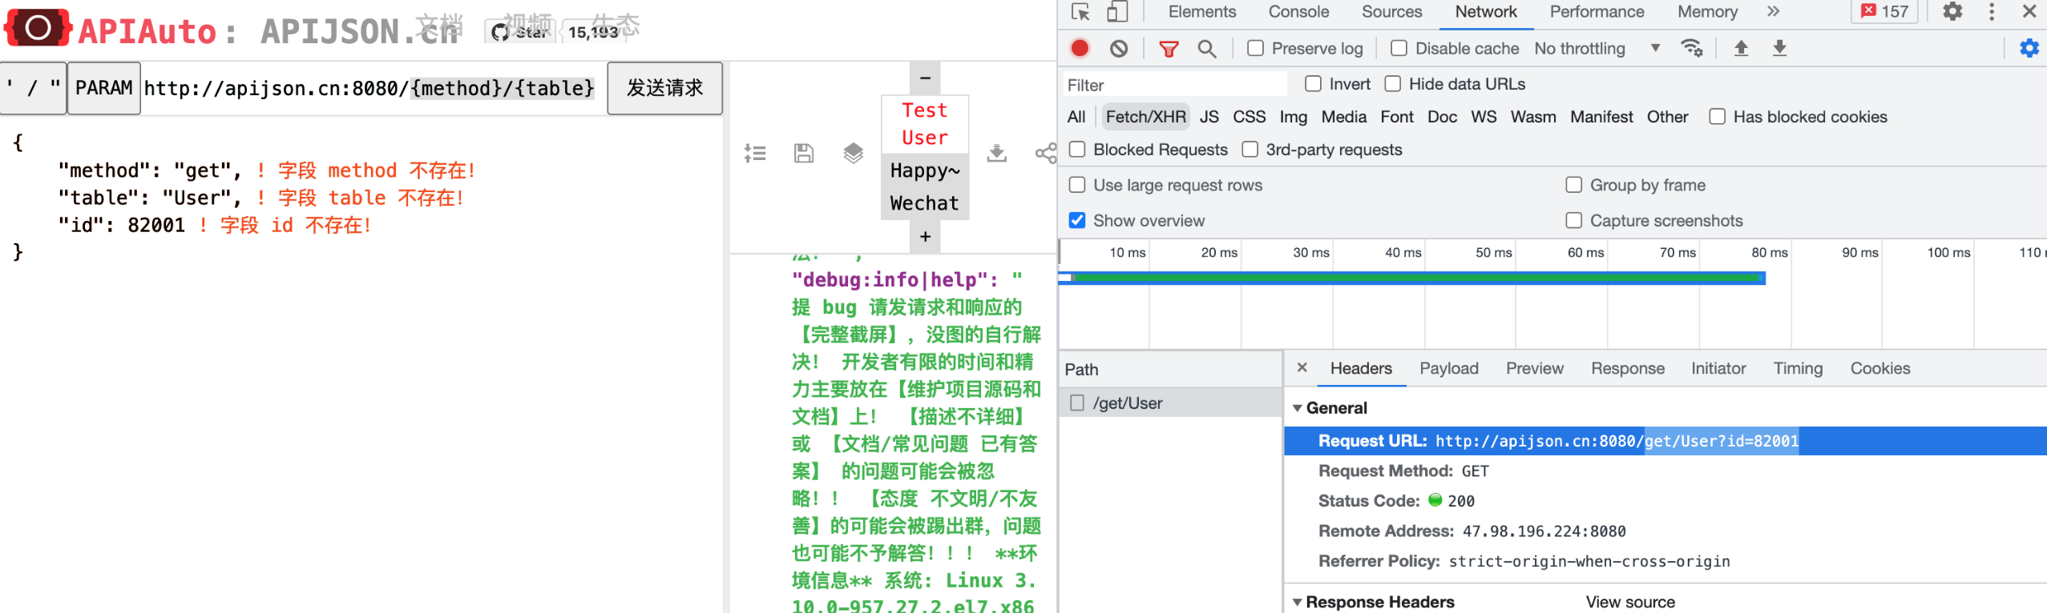The width and height of the screenshot is (2047, 613).
Task: Enable Group by frame
Action: point(1574,185)
